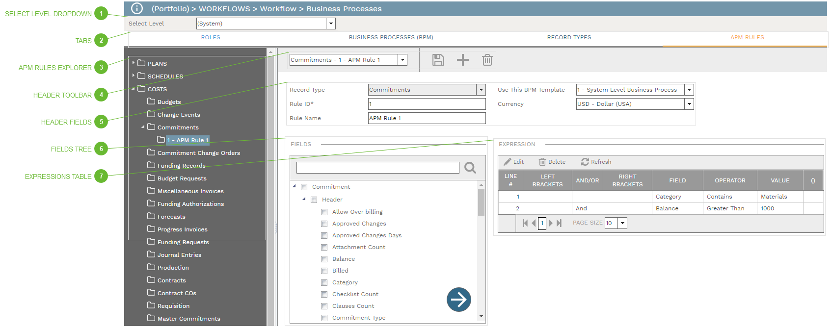This screenshot has width=831, height=328.
Task: Go to last page in expression pager
Action: [559, 223]
